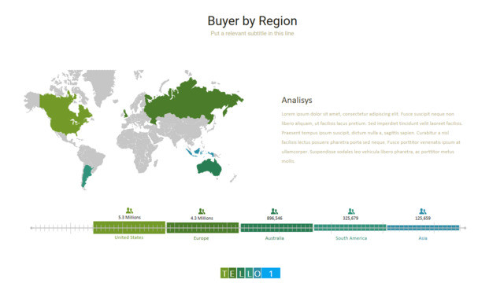504x283 pixels.
Task: Click the Australia timeline bar segment
Action: [276, 228]
